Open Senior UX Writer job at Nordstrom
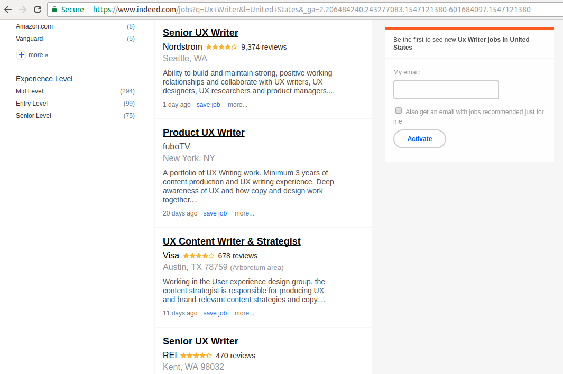This screenshot has height=374, width=563. click(x=200, y=33)
